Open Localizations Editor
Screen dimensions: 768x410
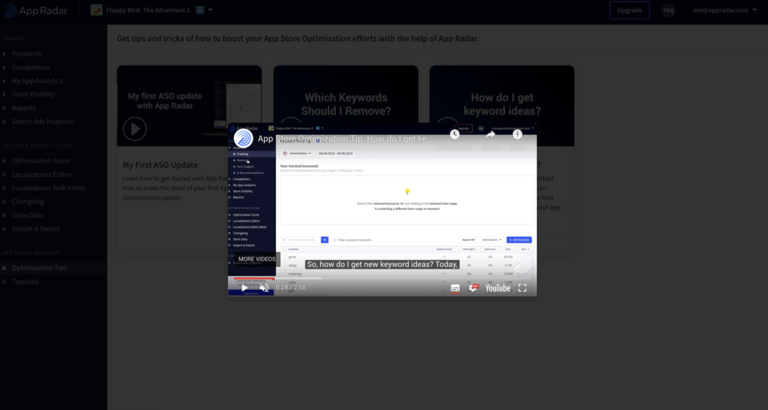point(42,174)
